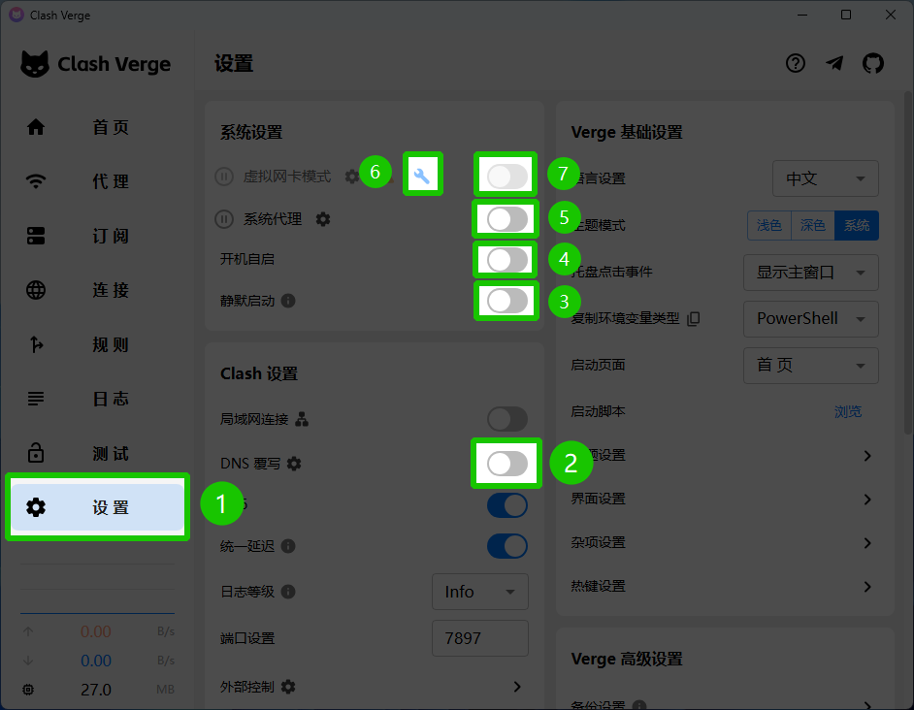Expand 杂项设置 chevron

click(867, 543)
